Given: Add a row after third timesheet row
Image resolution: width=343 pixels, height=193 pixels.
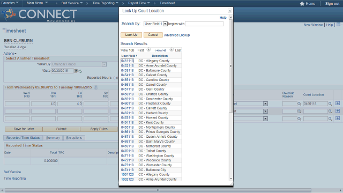Looking at the screenshot, I should [338, 118].
